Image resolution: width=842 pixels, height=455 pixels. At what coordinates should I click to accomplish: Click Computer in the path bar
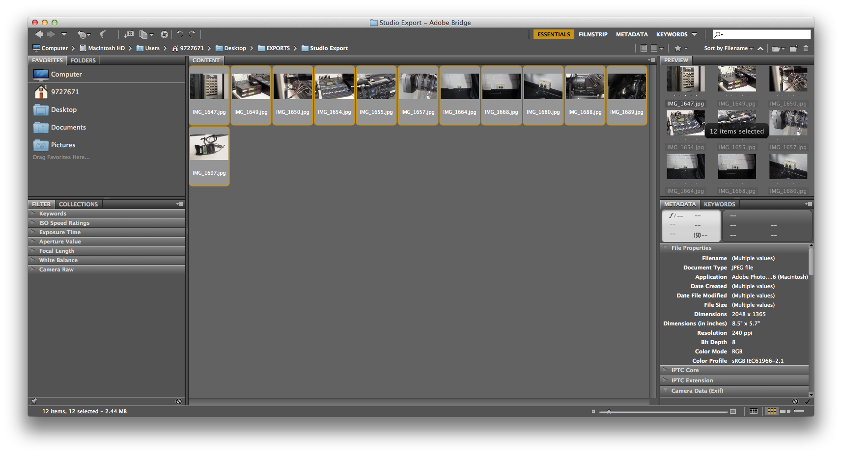50,48
